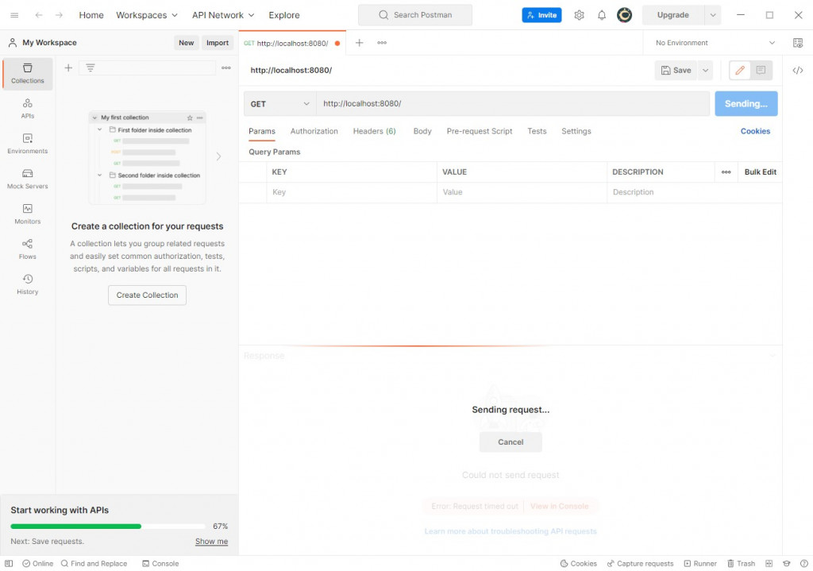Viewport: 813px width, 571px height.
Task: Open Console in the status bar
Action: (160, 563)
